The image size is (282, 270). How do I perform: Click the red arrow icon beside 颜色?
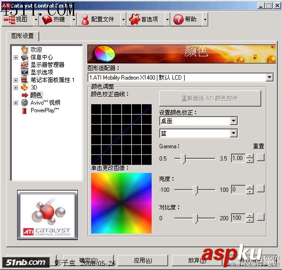(25, 95)
